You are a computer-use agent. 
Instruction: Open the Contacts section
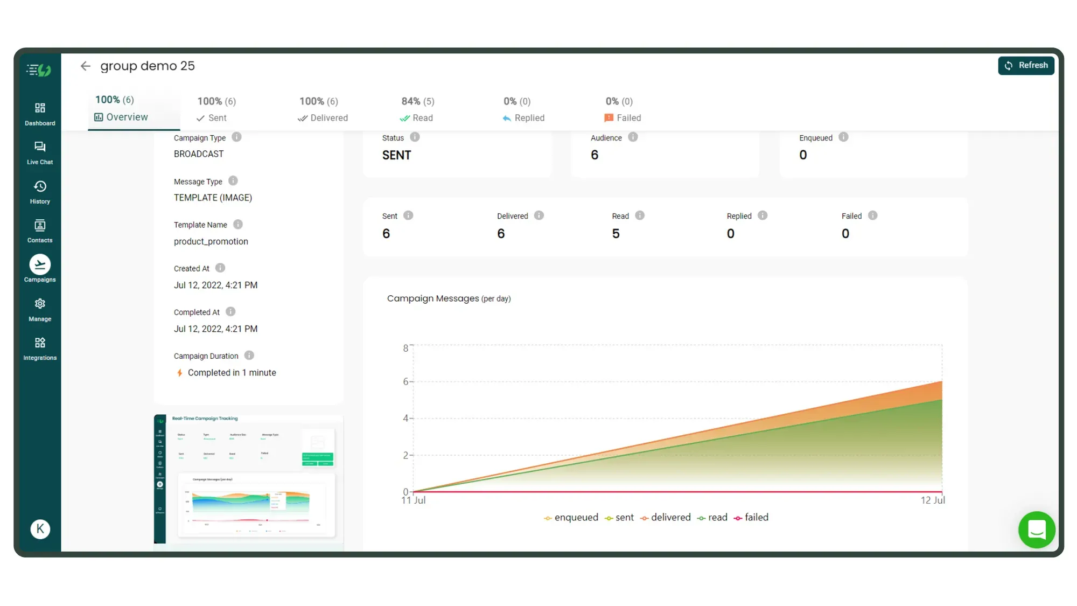(x=39, y=230)
